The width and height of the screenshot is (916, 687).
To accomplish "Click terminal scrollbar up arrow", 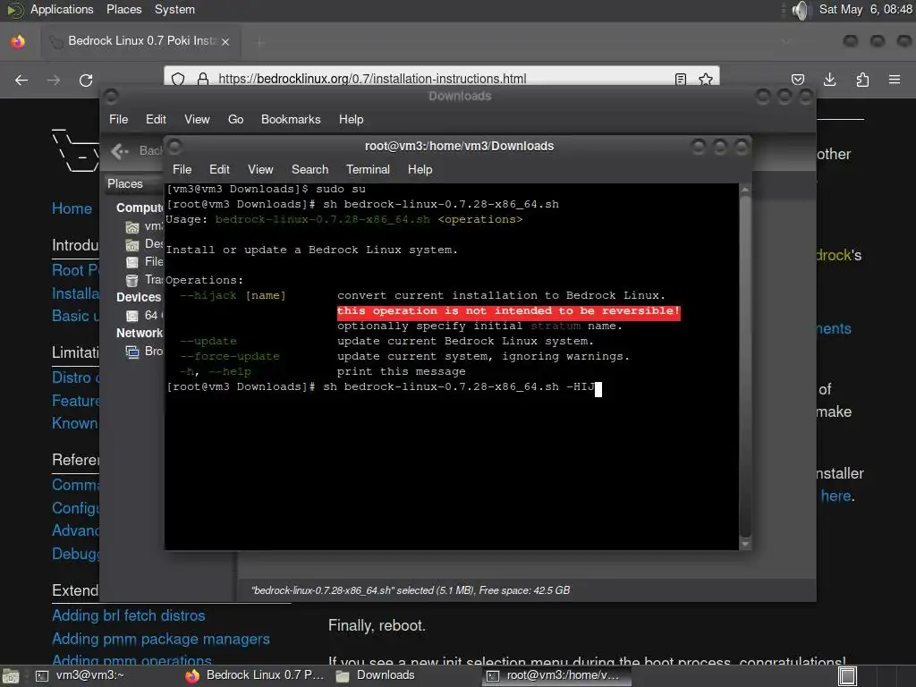I will [x=745, y=190].
